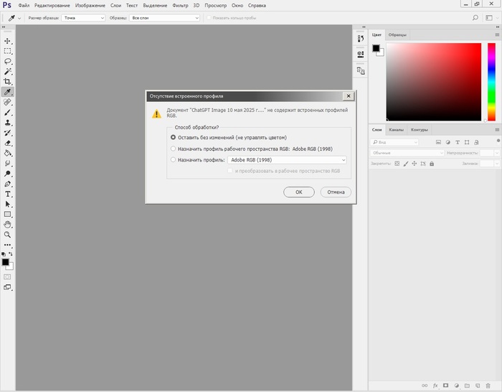Click the OK button in dialog
Image resolution: width=502 pixels, height=392 pixels.
tap(298, 192)
